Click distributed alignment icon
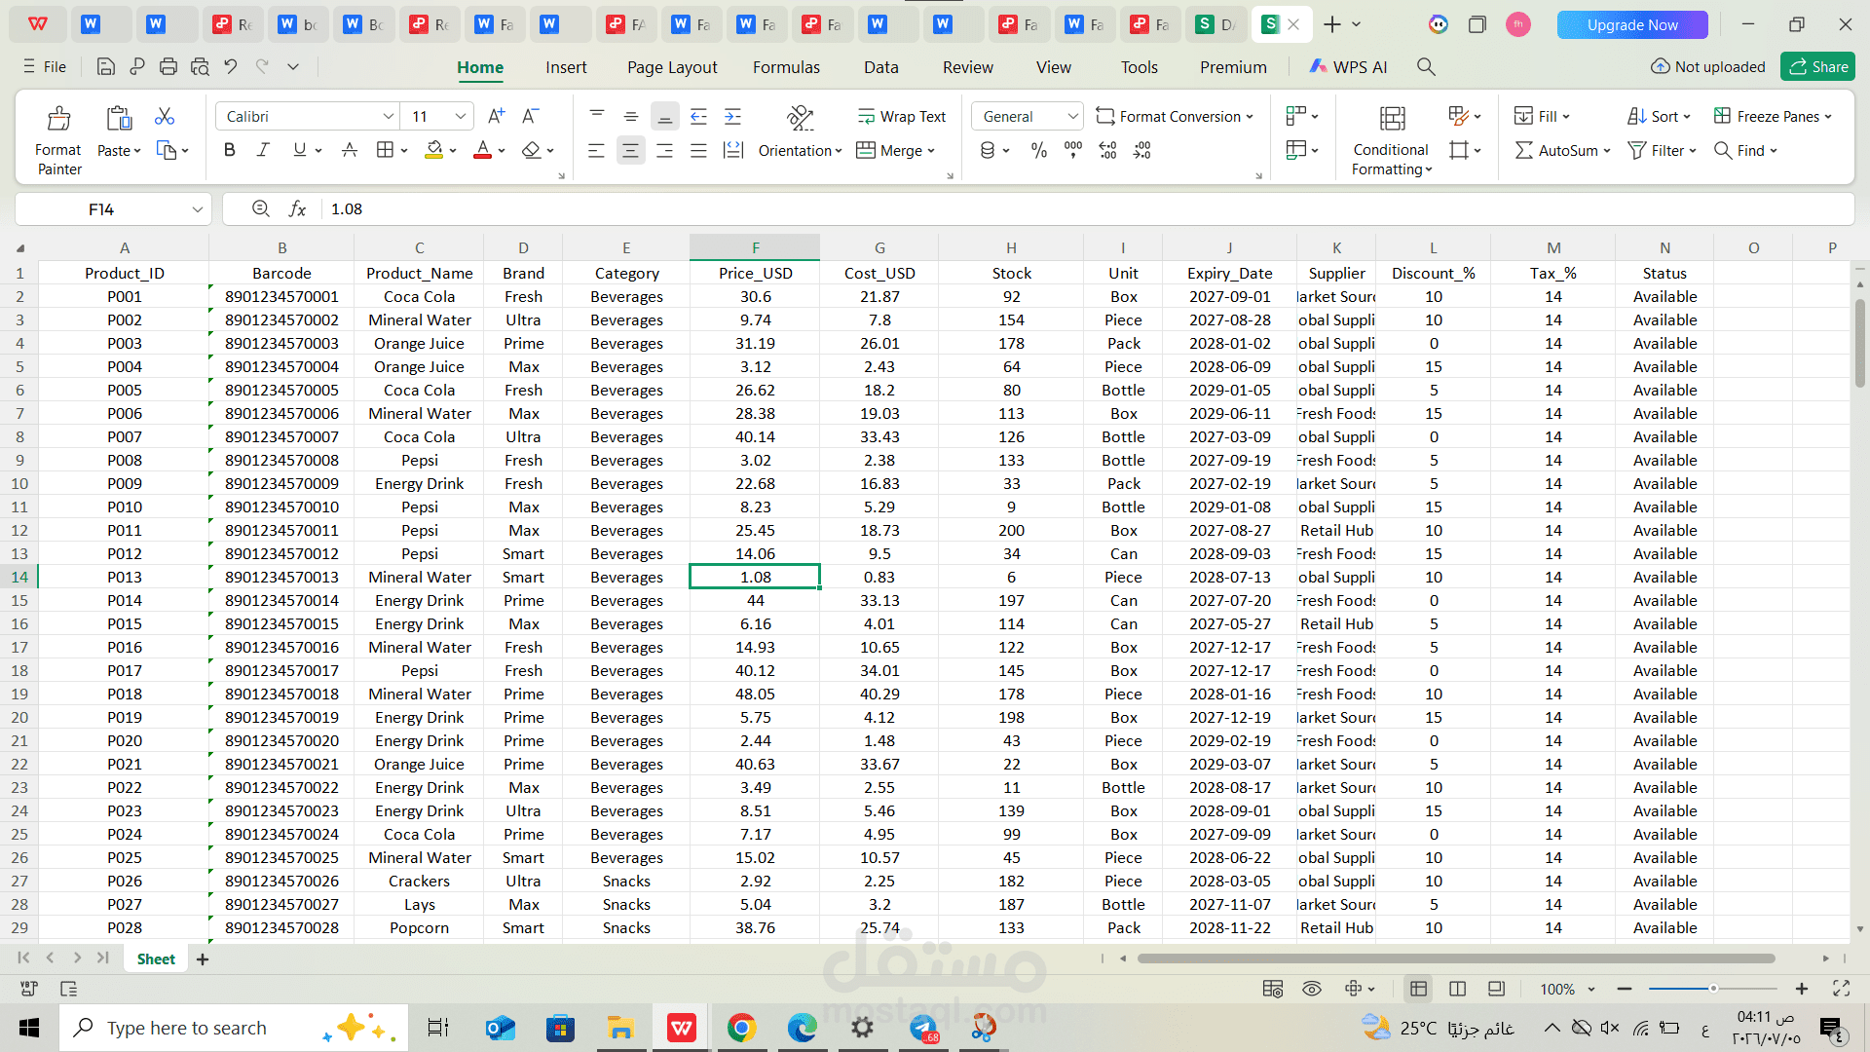The height and width of the screenshot is (1052, 1870). 732,150
